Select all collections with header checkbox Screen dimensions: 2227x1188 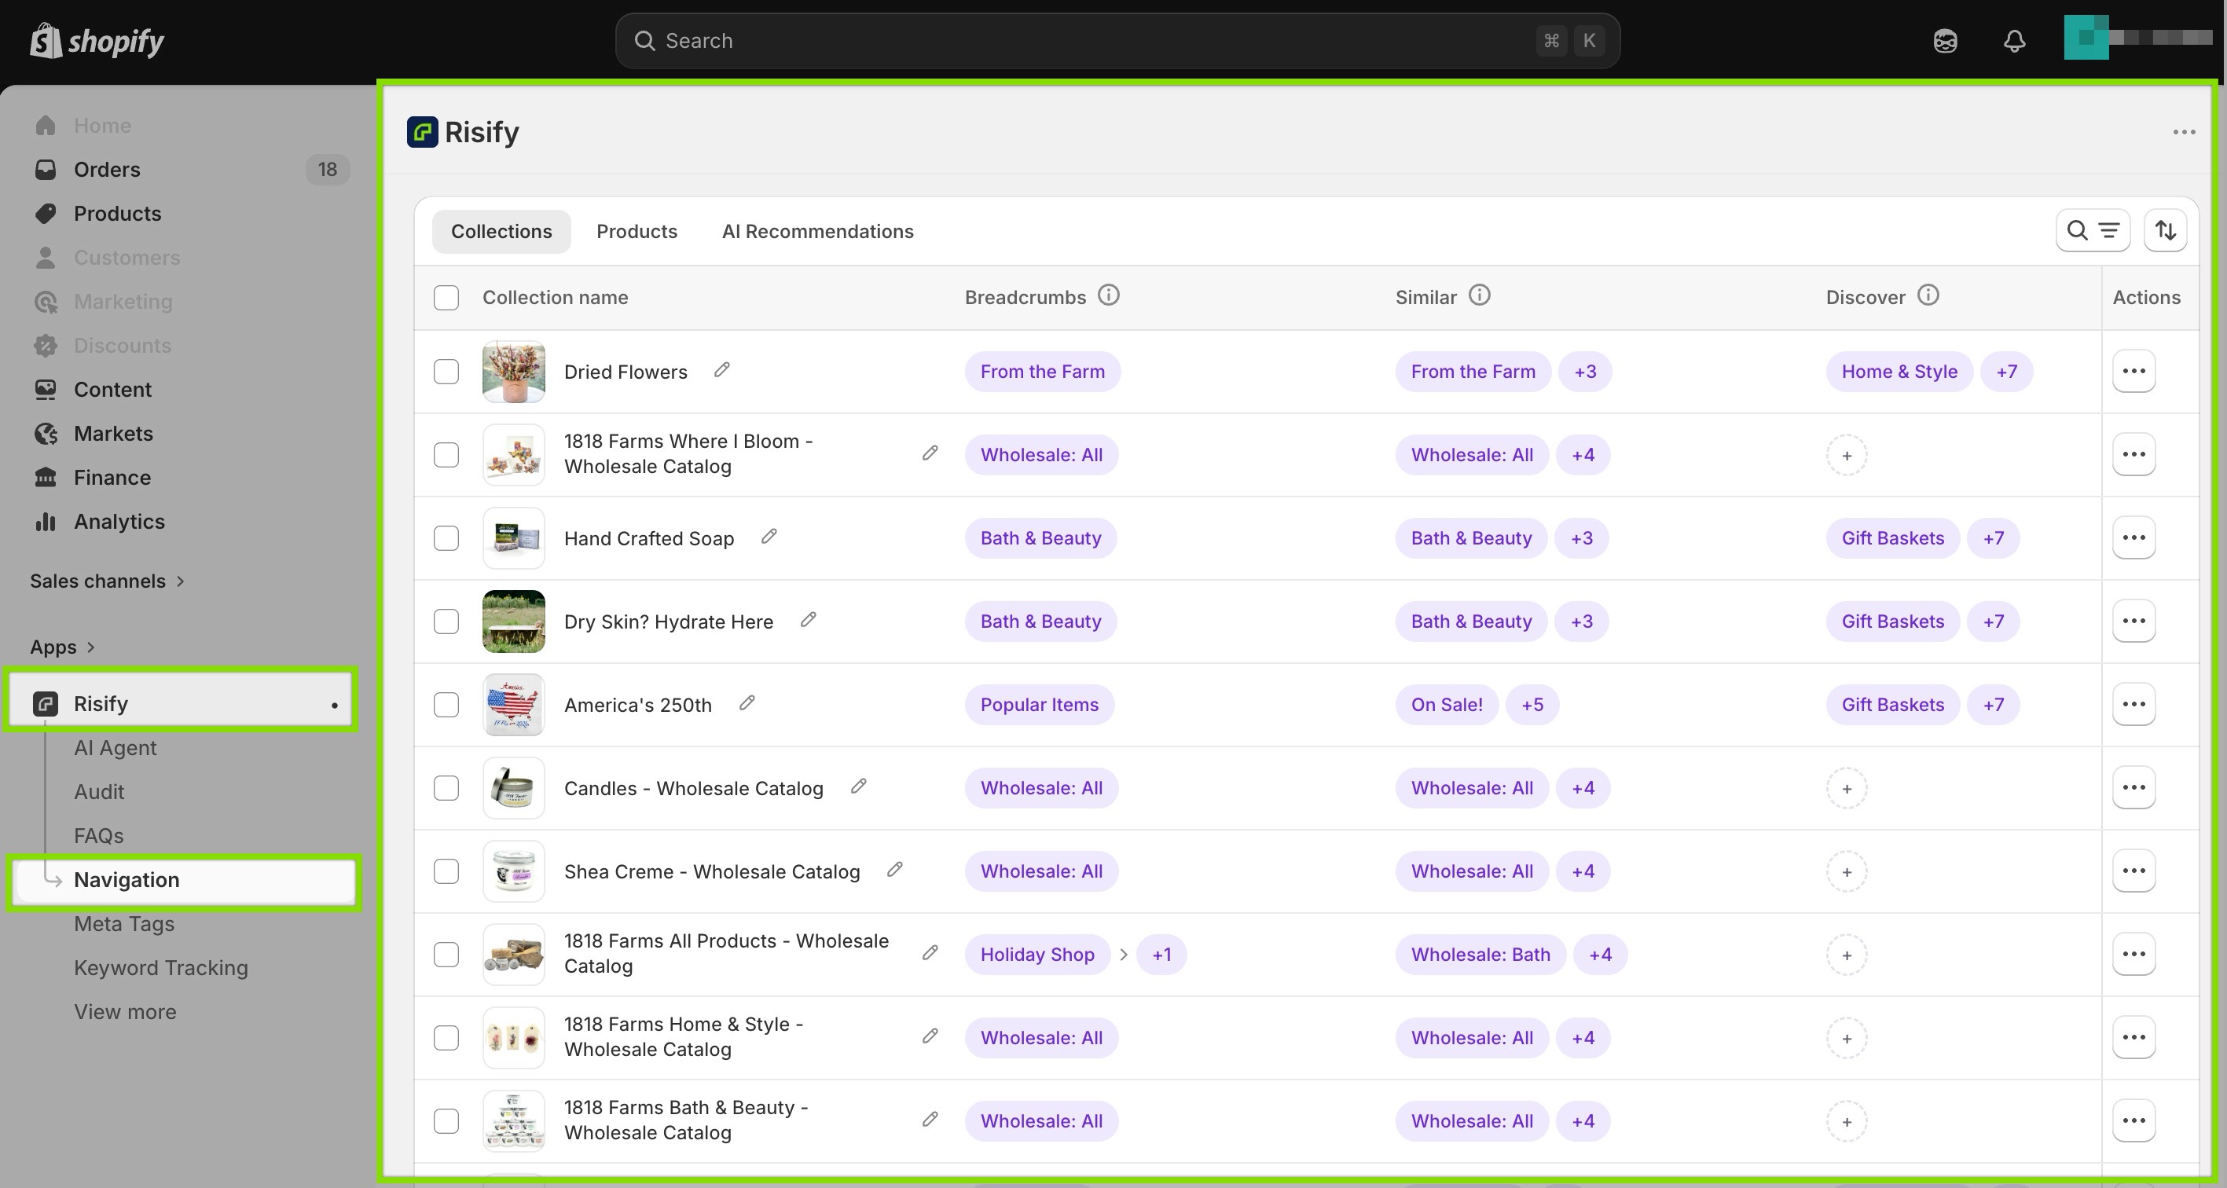[x=446, y=298]
